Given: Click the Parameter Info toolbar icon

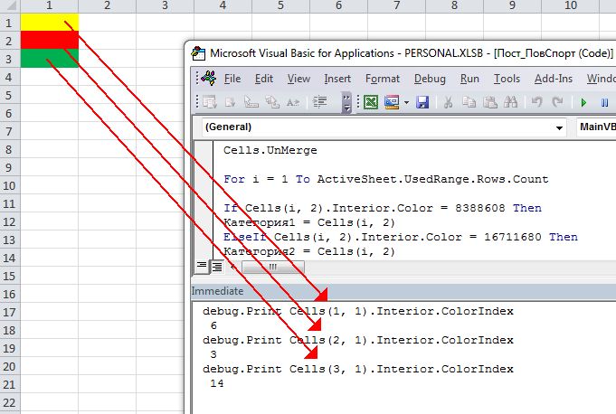Looking at the screenshot, I should pyautogui.click(x=272, y=102).
